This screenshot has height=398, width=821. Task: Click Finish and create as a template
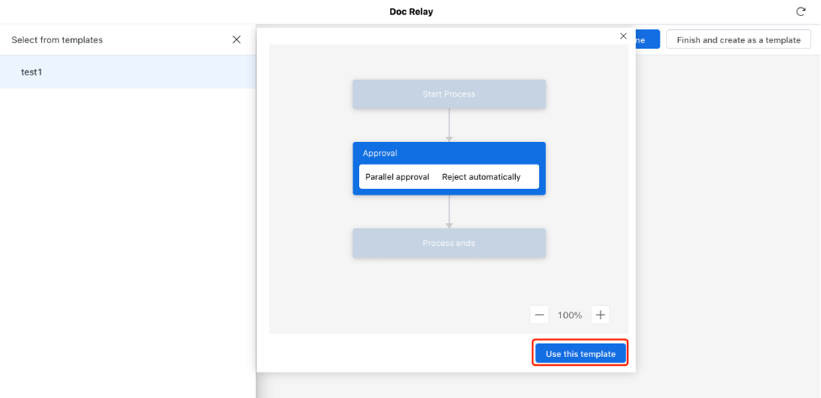738,39
